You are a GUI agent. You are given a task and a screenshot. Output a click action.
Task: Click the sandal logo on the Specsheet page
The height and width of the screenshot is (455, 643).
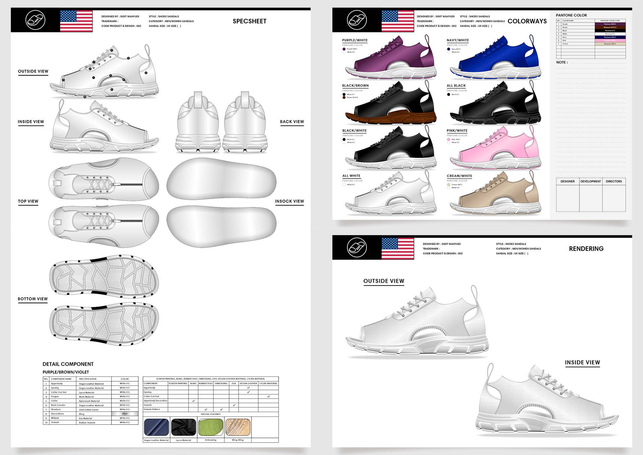35,20
